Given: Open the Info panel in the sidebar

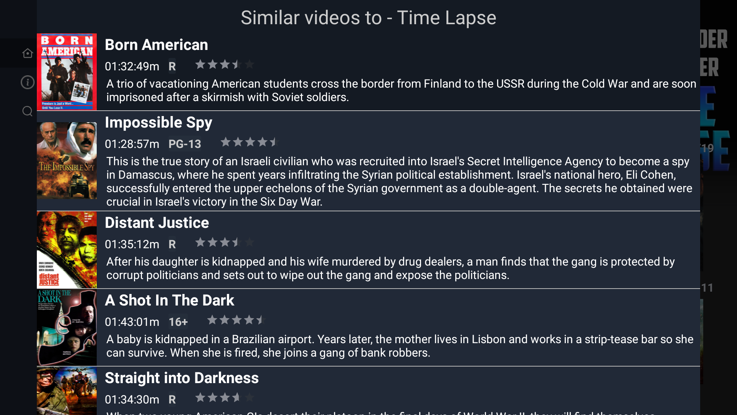Looking at the screenshot, I should (x=27, y=82).
